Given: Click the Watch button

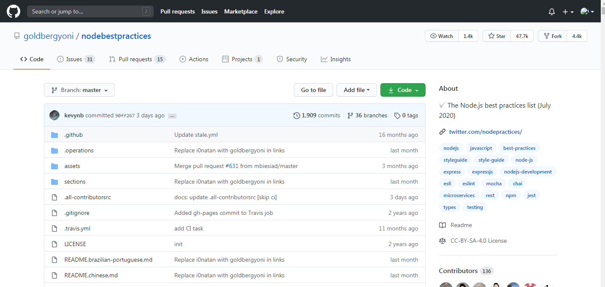Looking at the screenshot, I should 442,36.
